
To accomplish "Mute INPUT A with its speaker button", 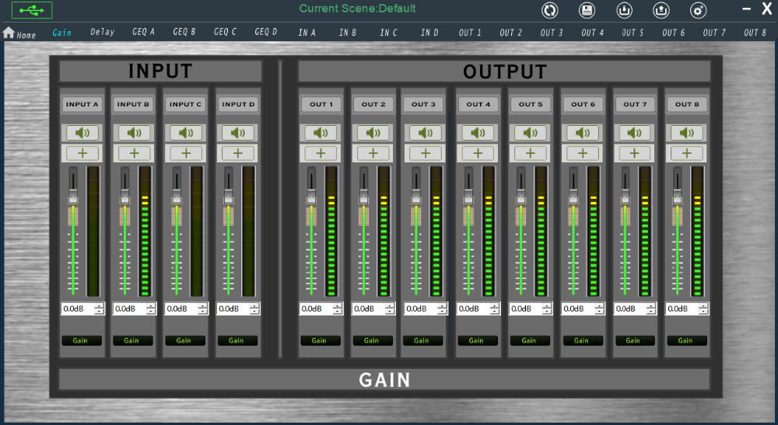I will [82, 133].
